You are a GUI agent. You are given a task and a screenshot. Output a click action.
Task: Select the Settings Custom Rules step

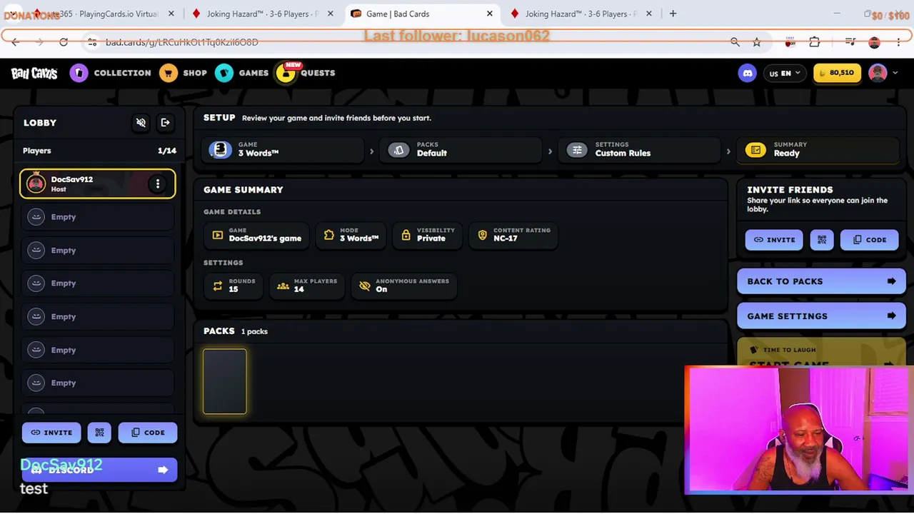pyautogui.click(x=641, y=149)
